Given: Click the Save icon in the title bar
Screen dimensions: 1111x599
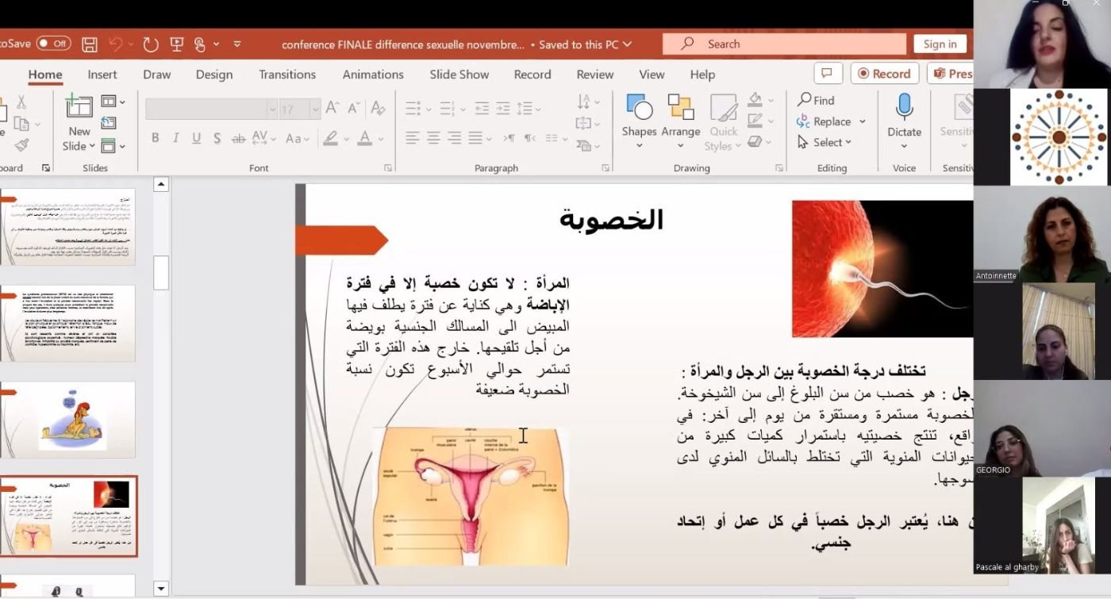Looking at the screenshot, I should 90,44.
